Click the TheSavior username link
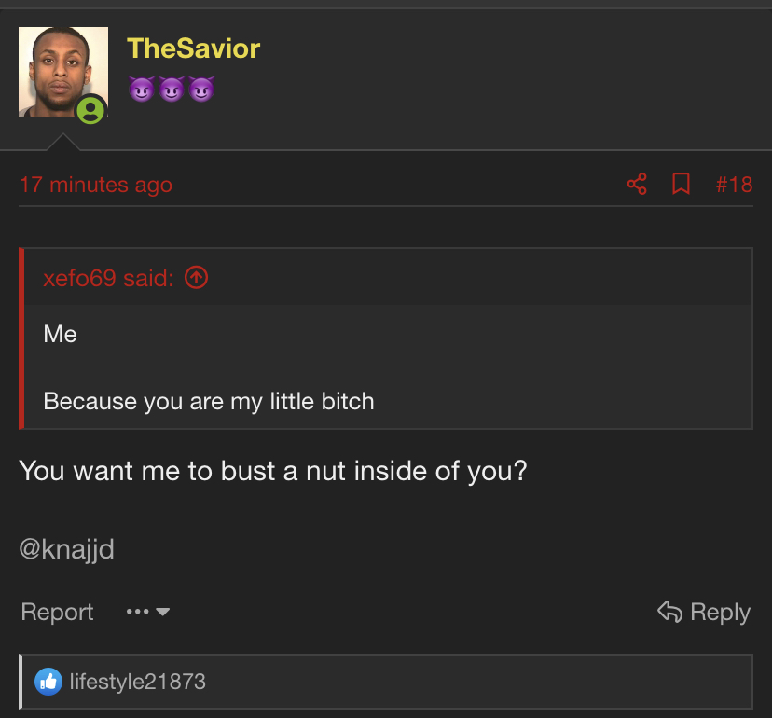Viewport: 772px width, 718px height. [194, 48]
